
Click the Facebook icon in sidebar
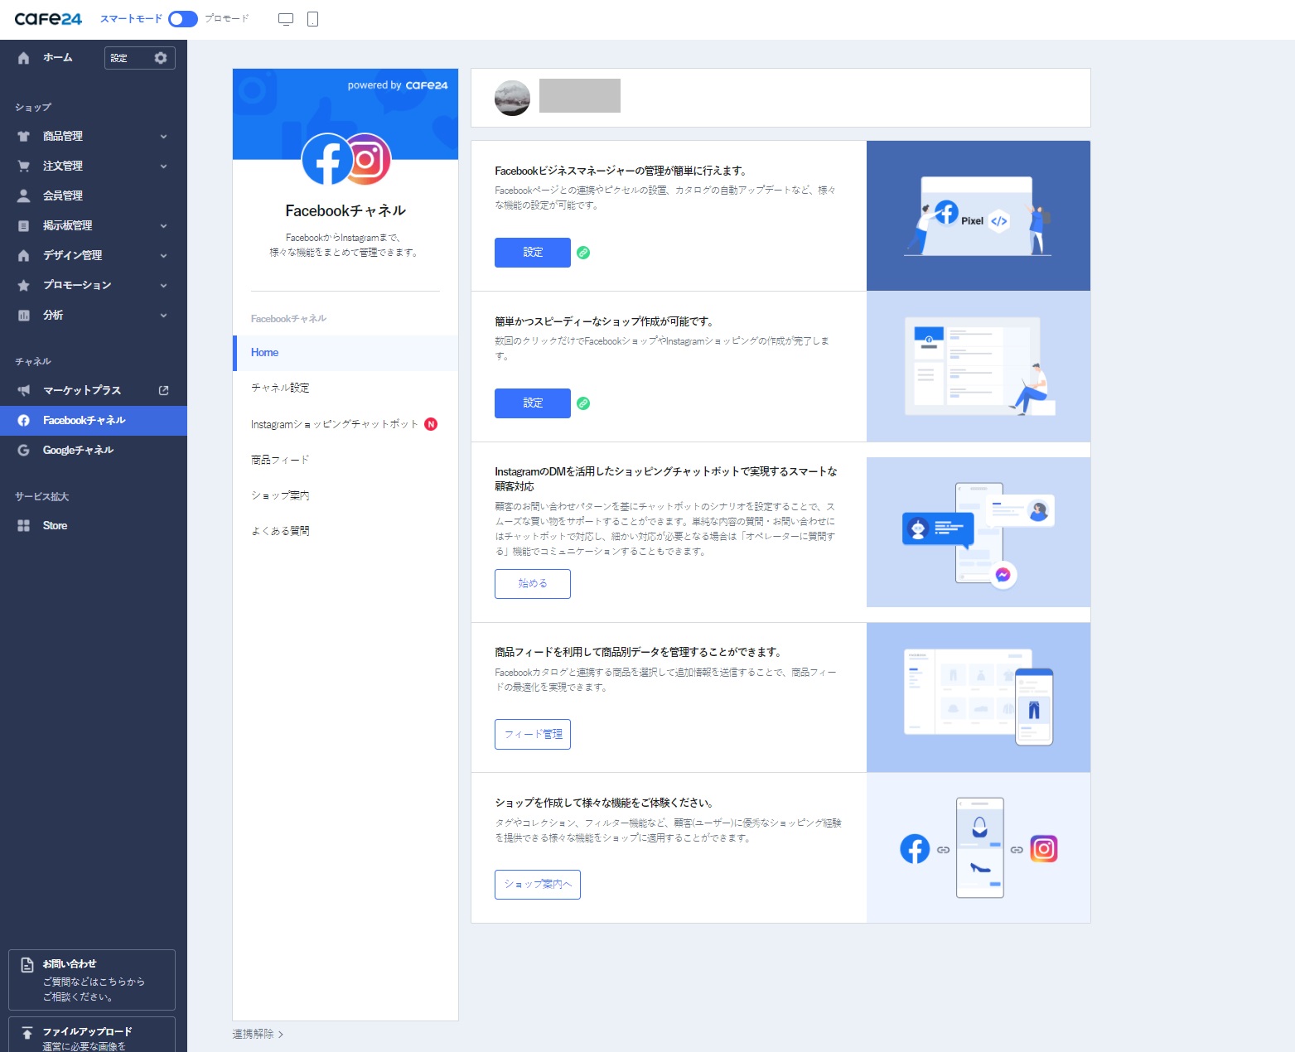[x=23, y=420]
